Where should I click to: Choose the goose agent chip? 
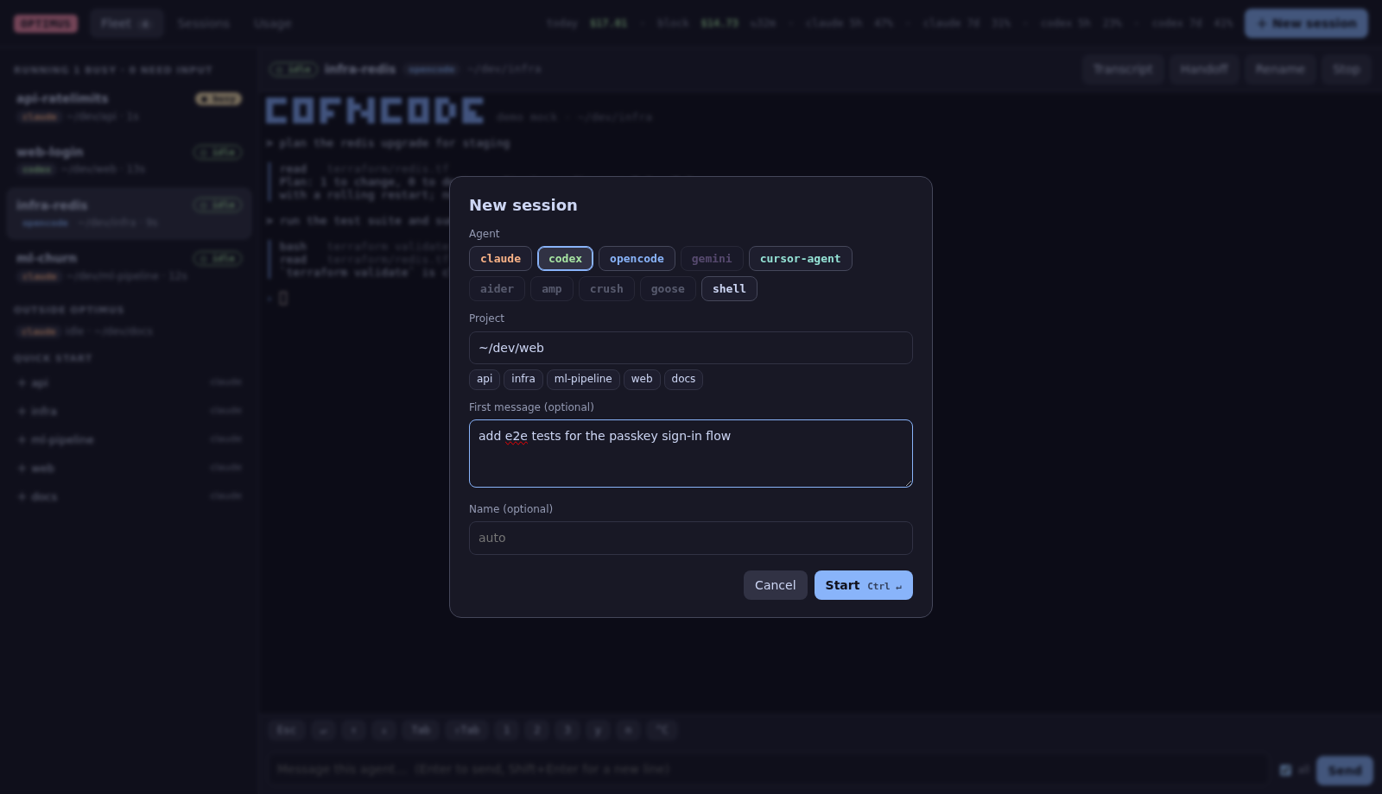point(668,289)
